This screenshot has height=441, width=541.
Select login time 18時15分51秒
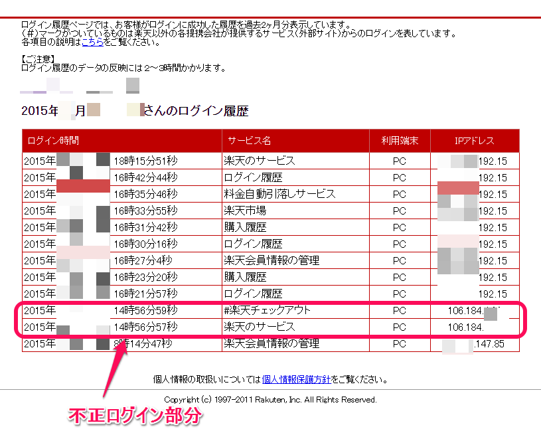145,161
